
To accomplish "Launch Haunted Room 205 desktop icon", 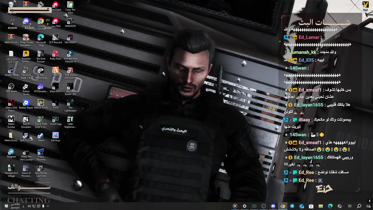I will 70,89.
